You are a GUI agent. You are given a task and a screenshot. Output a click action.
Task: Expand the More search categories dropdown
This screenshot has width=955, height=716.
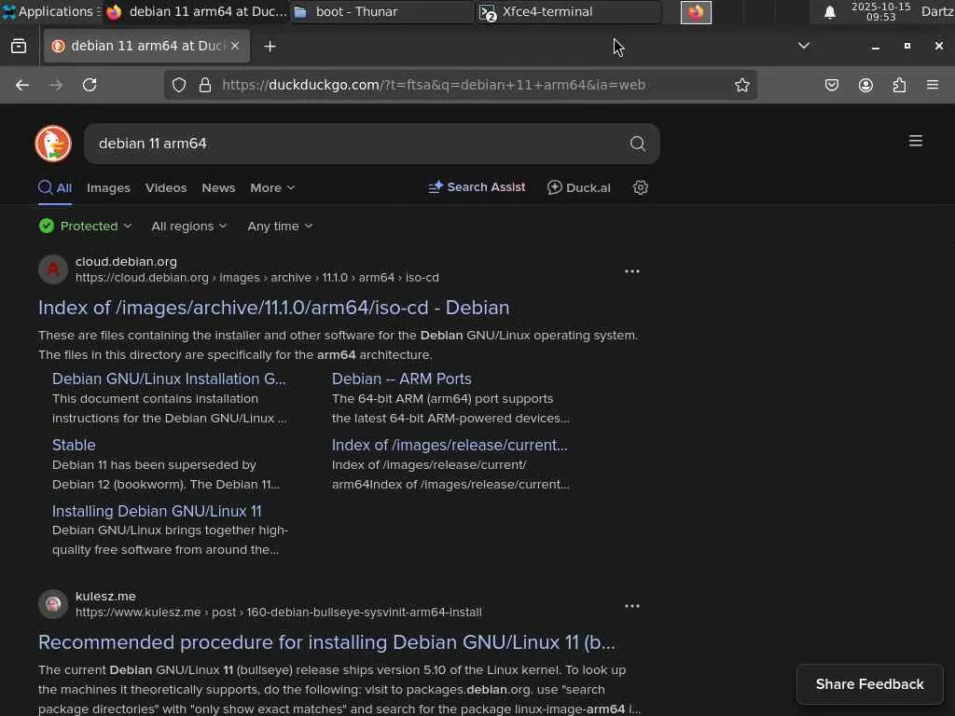pyautogui.click(x=272, y=188)
